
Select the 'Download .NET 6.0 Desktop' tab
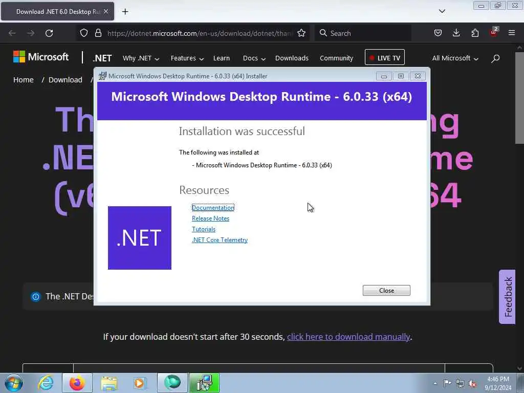(57, 11)
